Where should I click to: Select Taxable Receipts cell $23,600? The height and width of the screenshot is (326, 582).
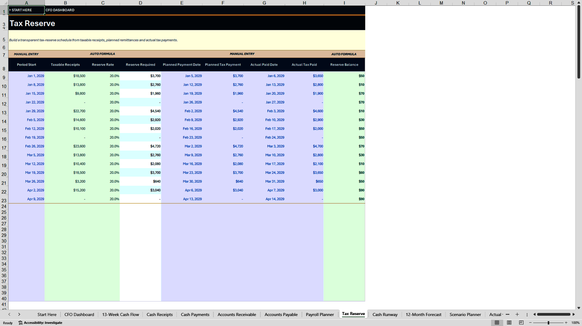click(x=65, y=146)
